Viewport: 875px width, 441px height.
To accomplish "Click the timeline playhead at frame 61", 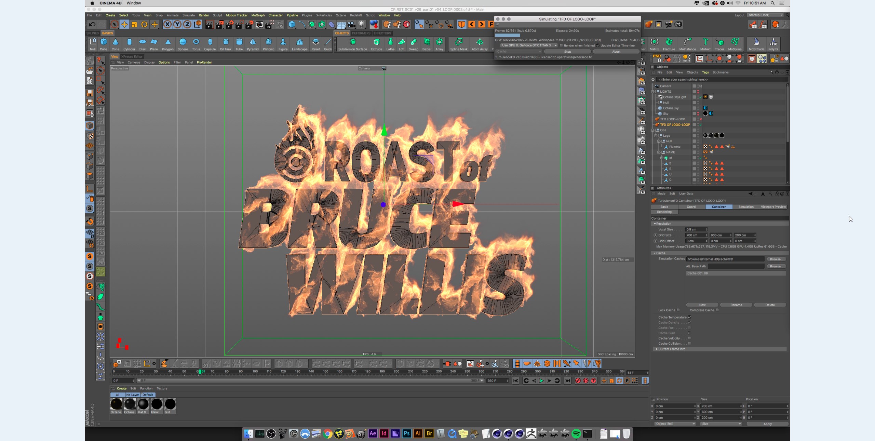I will coord(200,372).
